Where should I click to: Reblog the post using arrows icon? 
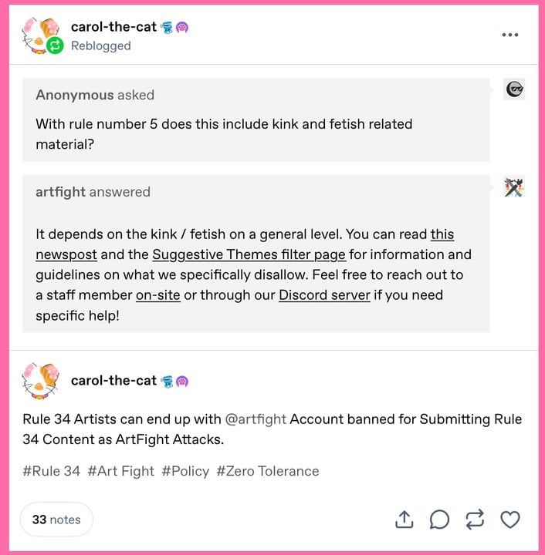coord(475,520)
